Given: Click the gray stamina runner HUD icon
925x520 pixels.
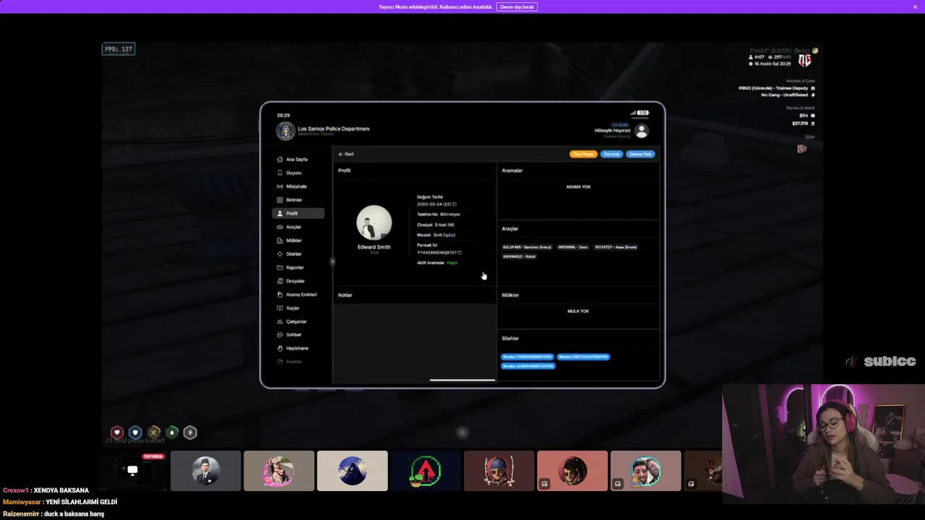Looking at the screenshot, I should pyautogui.click(x=190, y=433).
